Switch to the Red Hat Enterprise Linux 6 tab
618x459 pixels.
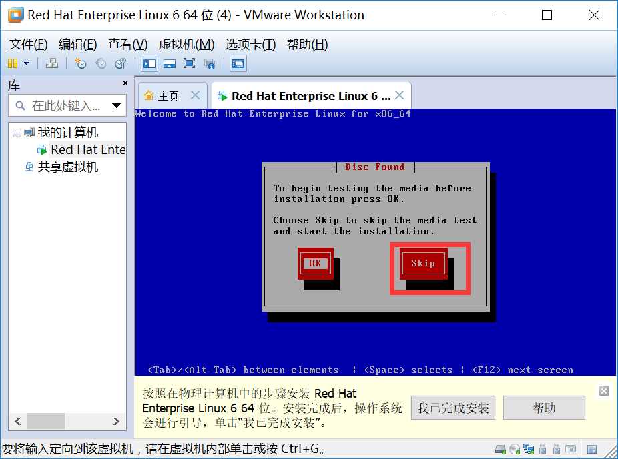coord(311,96)
